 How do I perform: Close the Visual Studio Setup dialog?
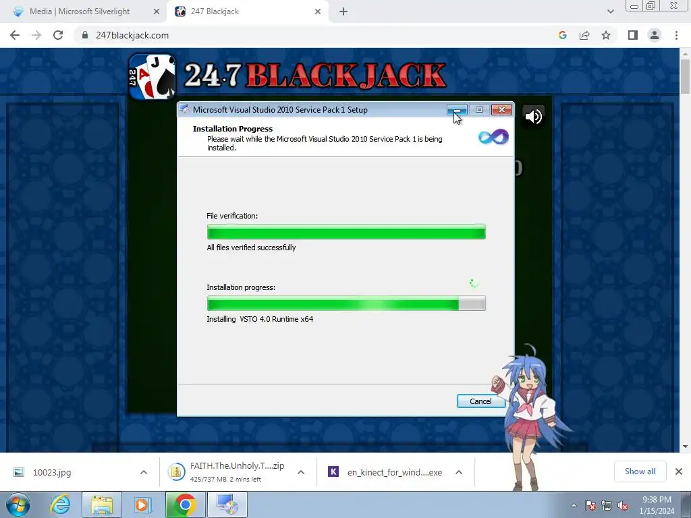point(501,110)
